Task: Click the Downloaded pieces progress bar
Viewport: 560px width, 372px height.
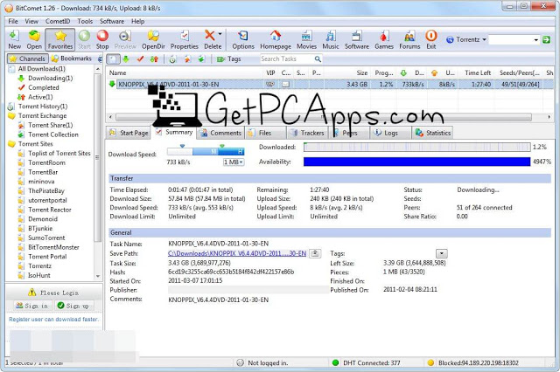Action: point(416,147)
